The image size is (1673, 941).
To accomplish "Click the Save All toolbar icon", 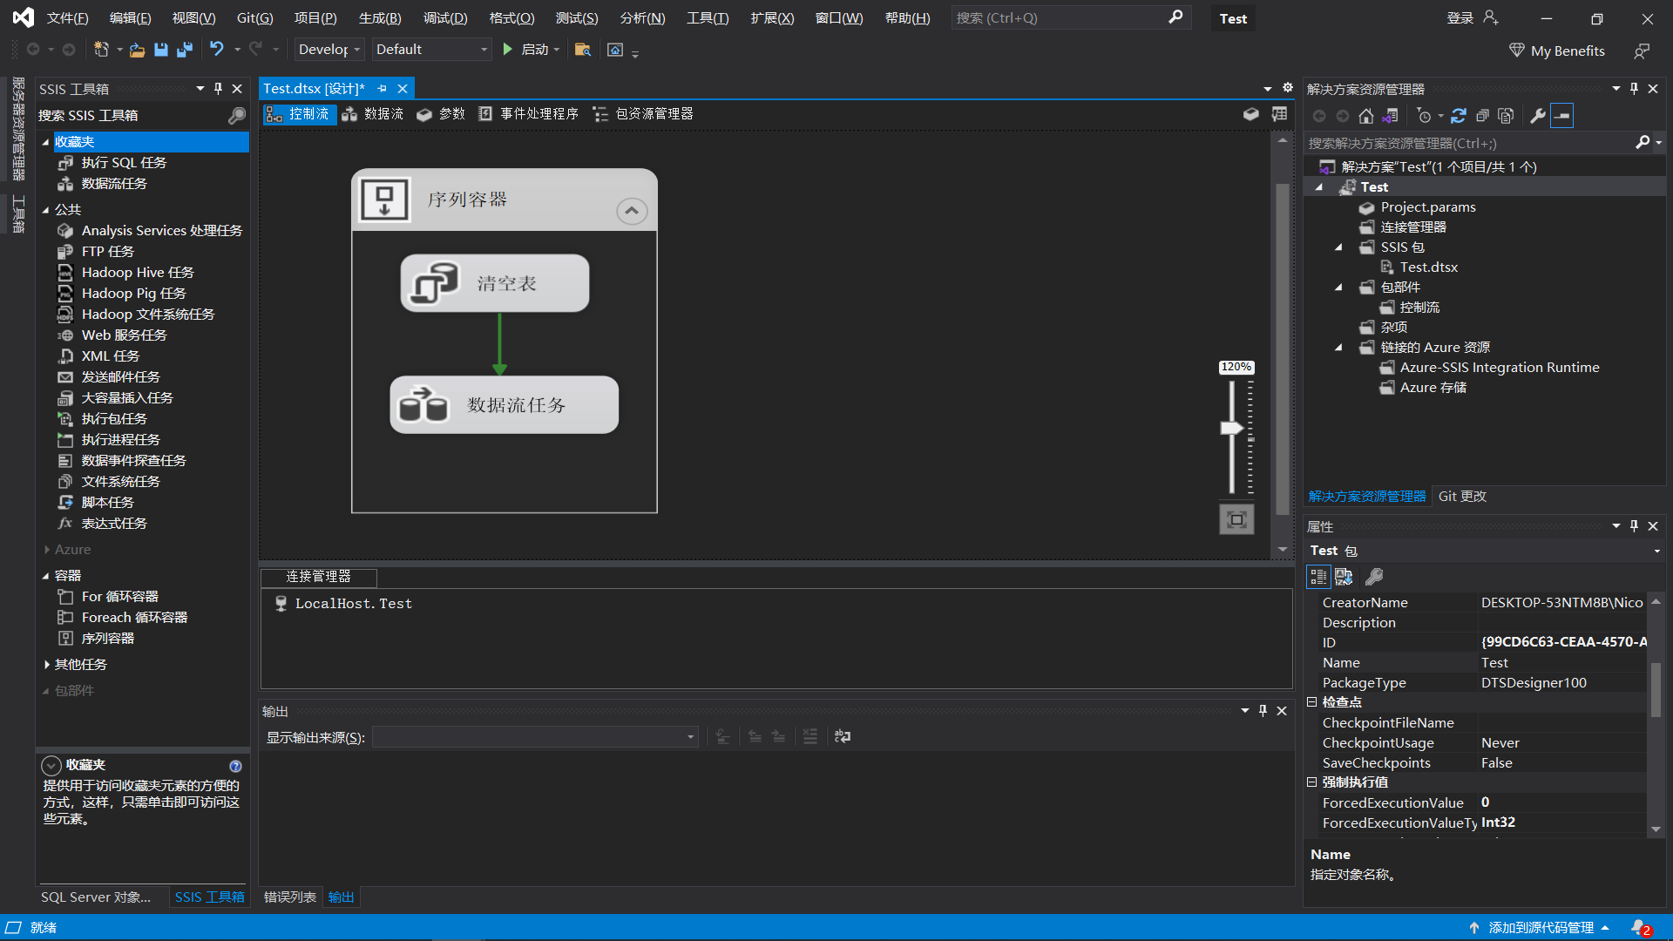I will (185, 50).
